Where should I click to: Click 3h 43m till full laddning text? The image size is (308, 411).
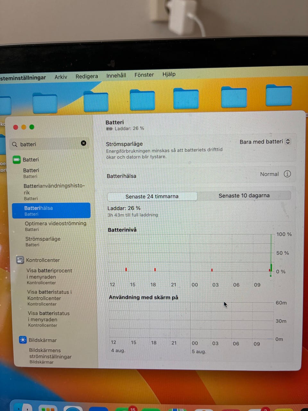click(x=133, y=215)
